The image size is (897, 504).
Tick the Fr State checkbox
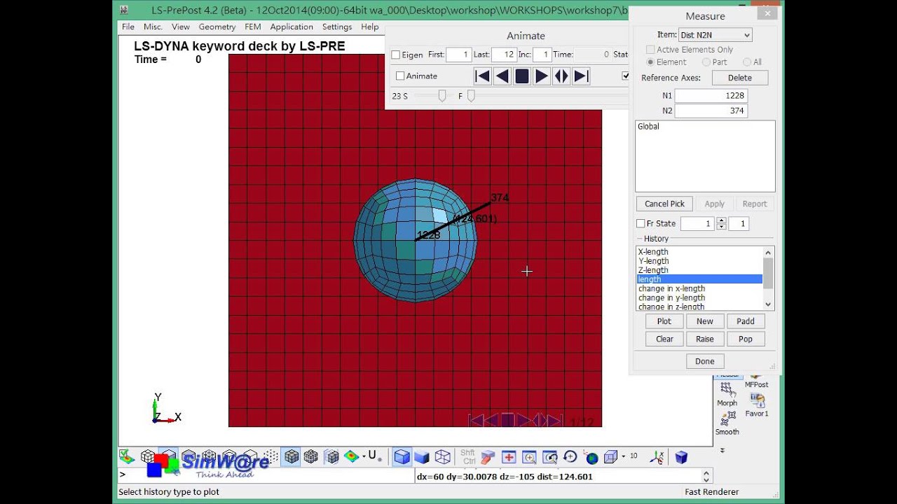[x=641, y=224]
